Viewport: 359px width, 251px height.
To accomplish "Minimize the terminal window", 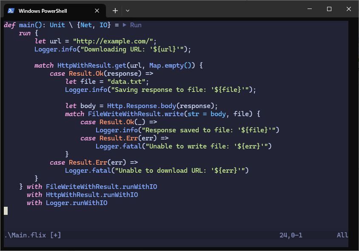I will pos(310,9).
